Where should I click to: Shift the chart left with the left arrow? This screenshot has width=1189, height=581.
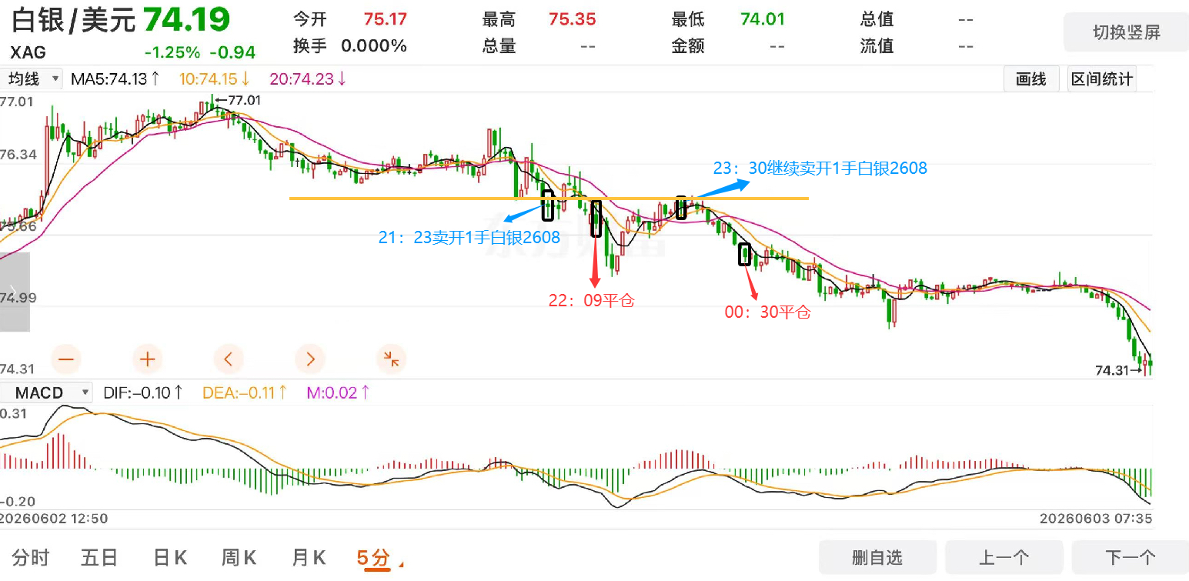(x=229, y=359)
